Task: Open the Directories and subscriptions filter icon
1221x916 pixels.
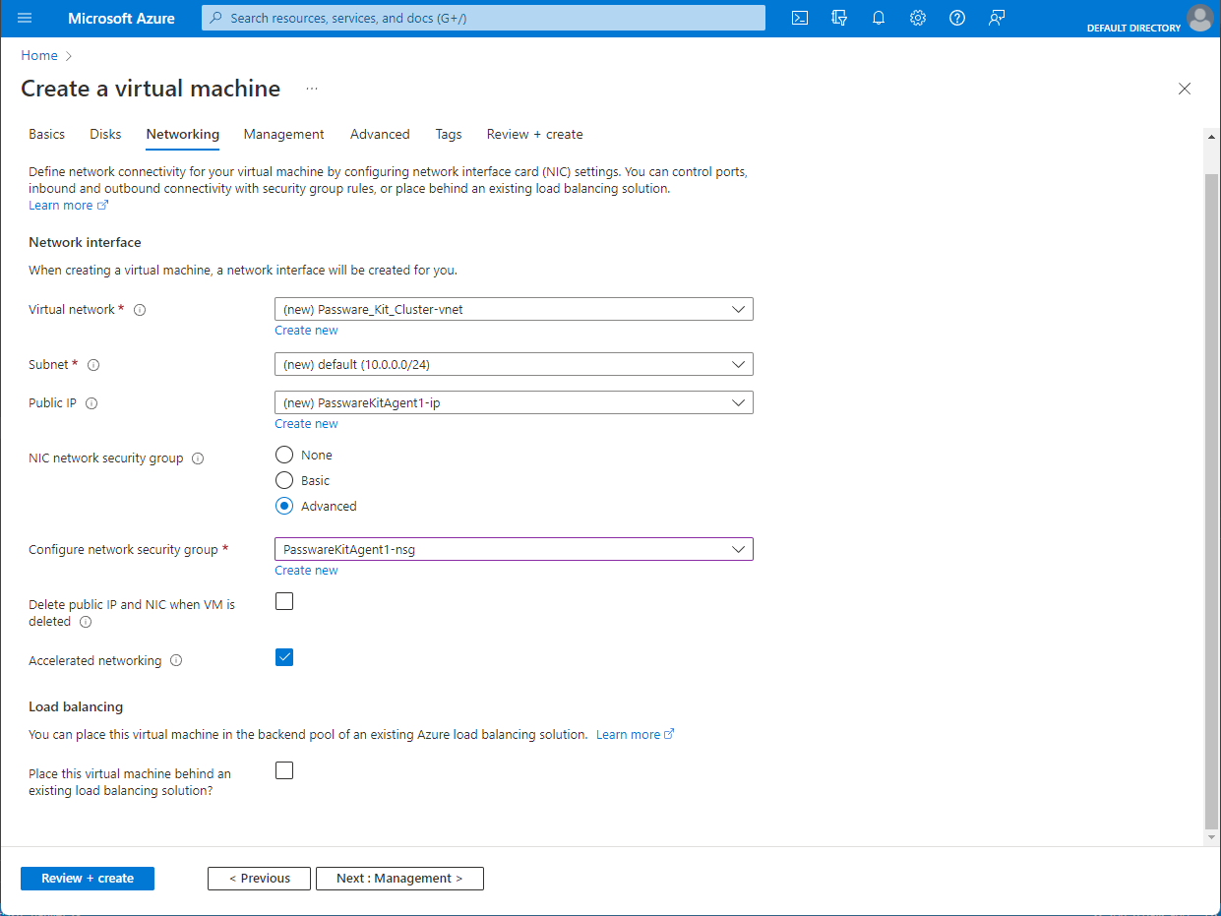Action: coord(839,18)
